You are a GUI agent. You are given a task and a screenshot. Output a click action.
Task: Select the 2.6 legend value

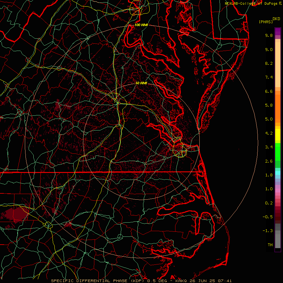[x=269, y=161]
